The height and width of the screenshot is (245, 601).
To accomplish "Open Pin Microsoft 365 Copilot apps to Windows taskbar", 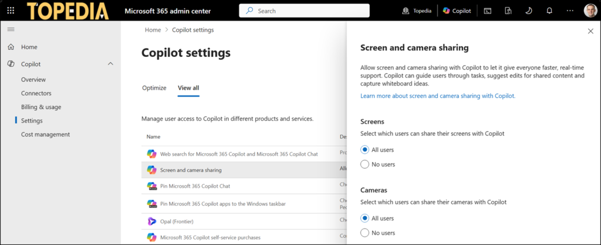I will [x=222, y=203].
